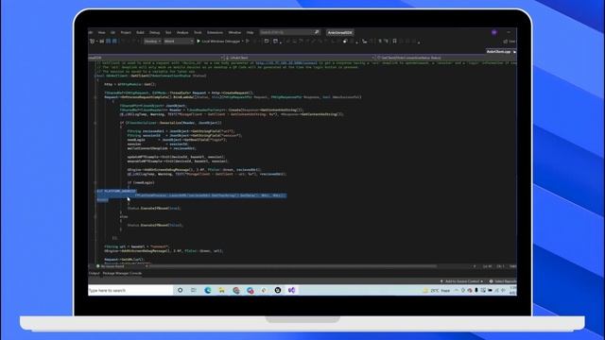Open the Tools menu

[198, 33]
